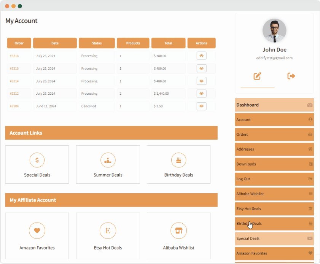Open order link #3312
The width and height of the screenshot is (320, 264).
coord(14,94)
